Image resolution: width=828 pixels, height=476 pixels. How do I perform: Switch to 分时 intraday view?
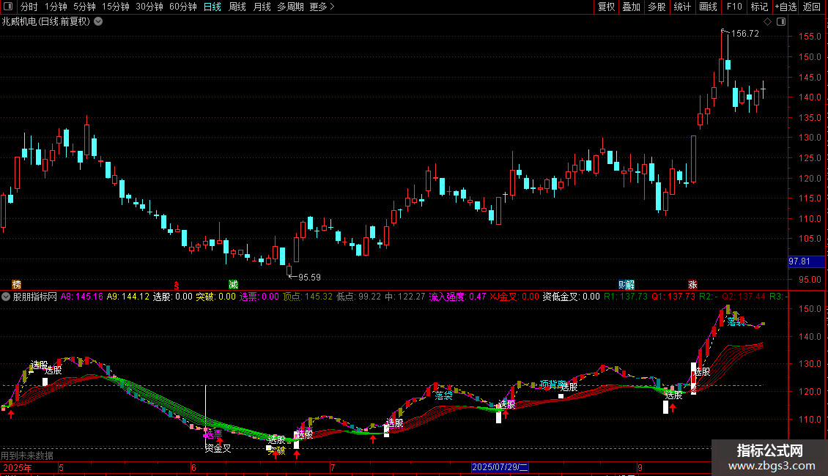point(29,7)
